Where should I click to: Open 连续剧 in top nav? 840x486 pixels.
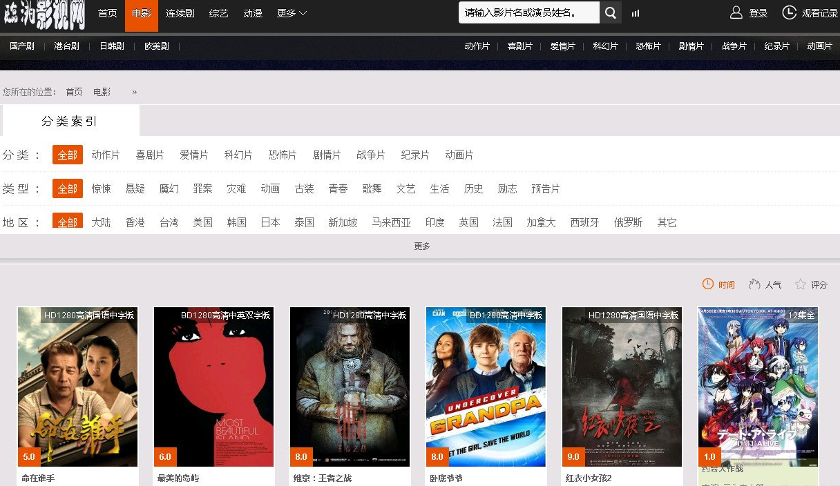coord(180,13)
